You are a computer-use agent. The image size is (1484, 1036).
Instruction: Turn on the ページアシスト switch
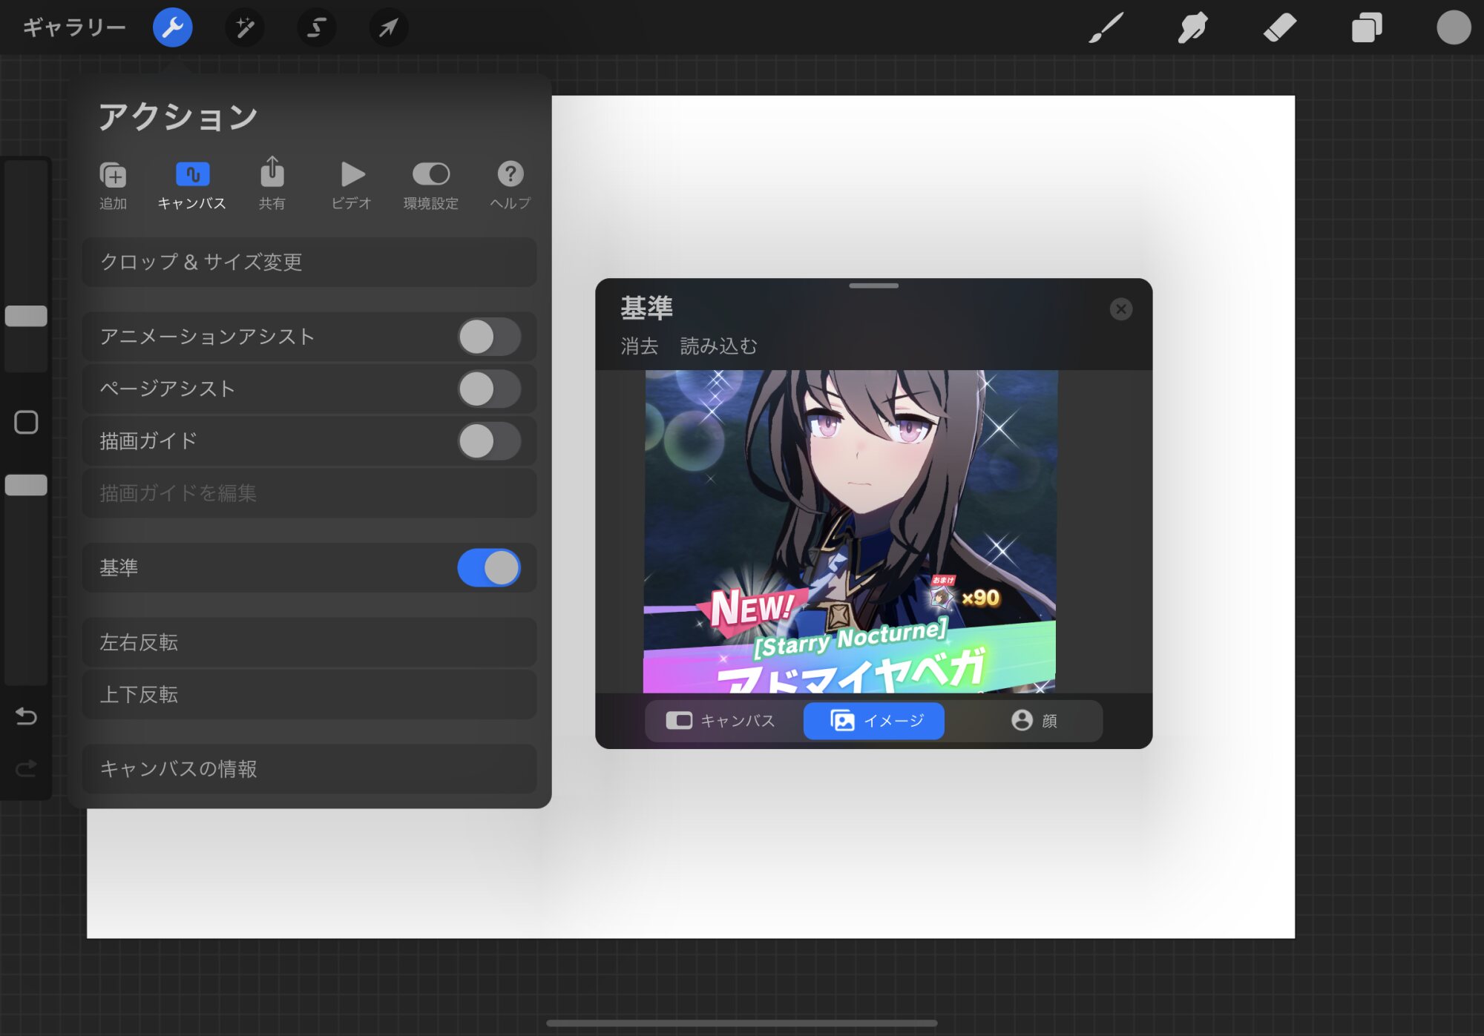(x=489, y=389)
